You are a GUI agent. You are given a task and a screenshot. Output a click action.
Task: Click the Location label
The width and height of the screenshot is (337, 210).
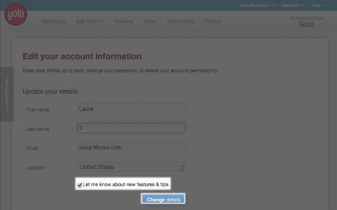[x=35, y=168]
